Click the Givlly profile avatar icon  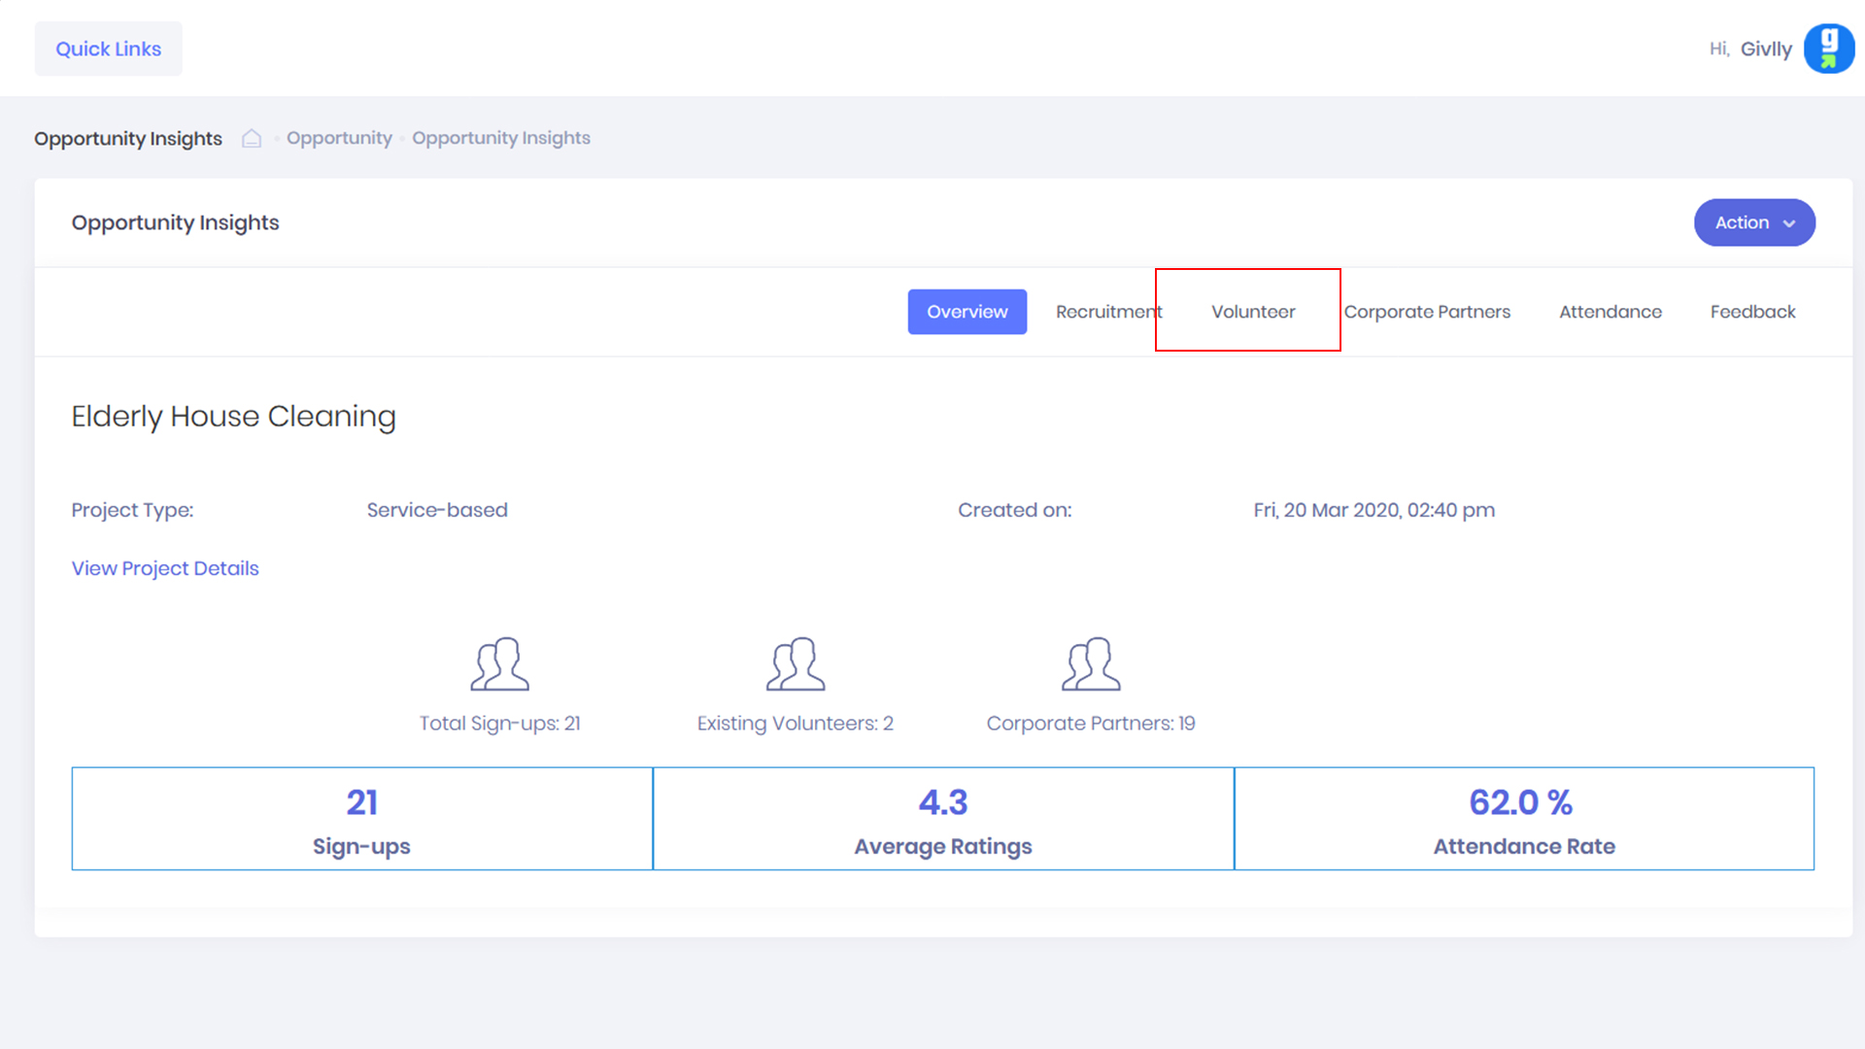click(x=1828, y=49)
